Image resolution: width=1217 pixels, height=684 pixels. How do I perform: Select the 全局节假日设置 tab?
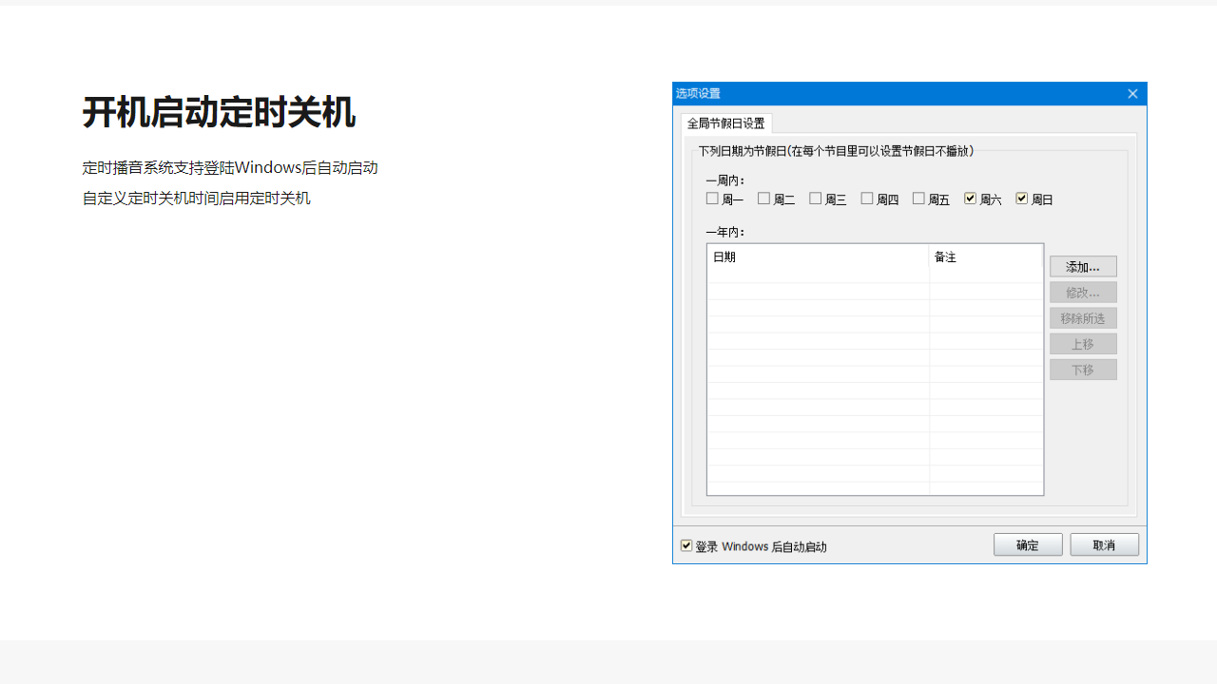[x=725, y=123]
